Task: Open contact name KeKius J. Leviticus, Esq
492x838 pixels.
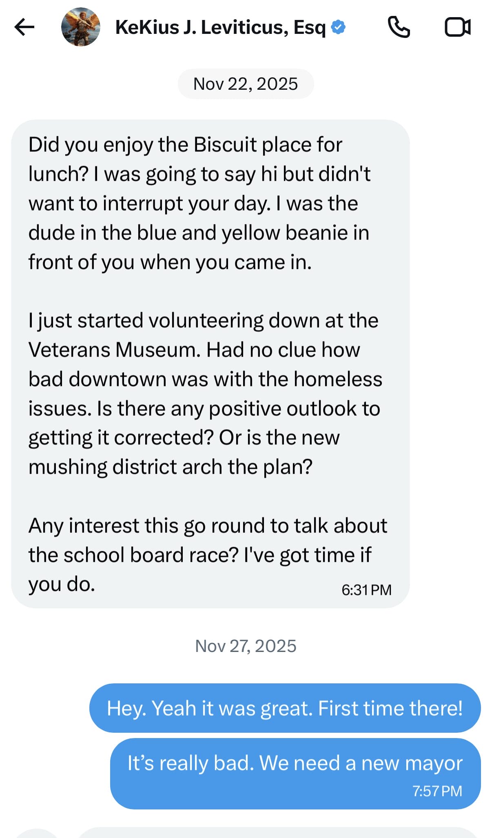Action: click(x=220, y=27)
